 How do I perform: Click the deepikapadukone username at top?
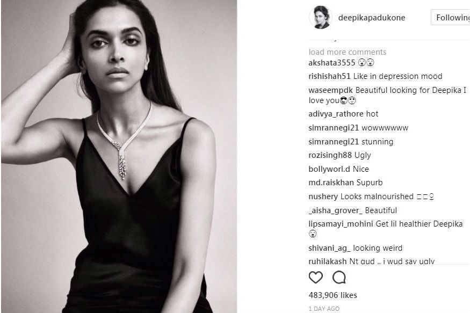coord(371,18)
